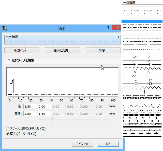Select the line with circle symbols
Screen dimensions: 163x151
pos(142,80)
